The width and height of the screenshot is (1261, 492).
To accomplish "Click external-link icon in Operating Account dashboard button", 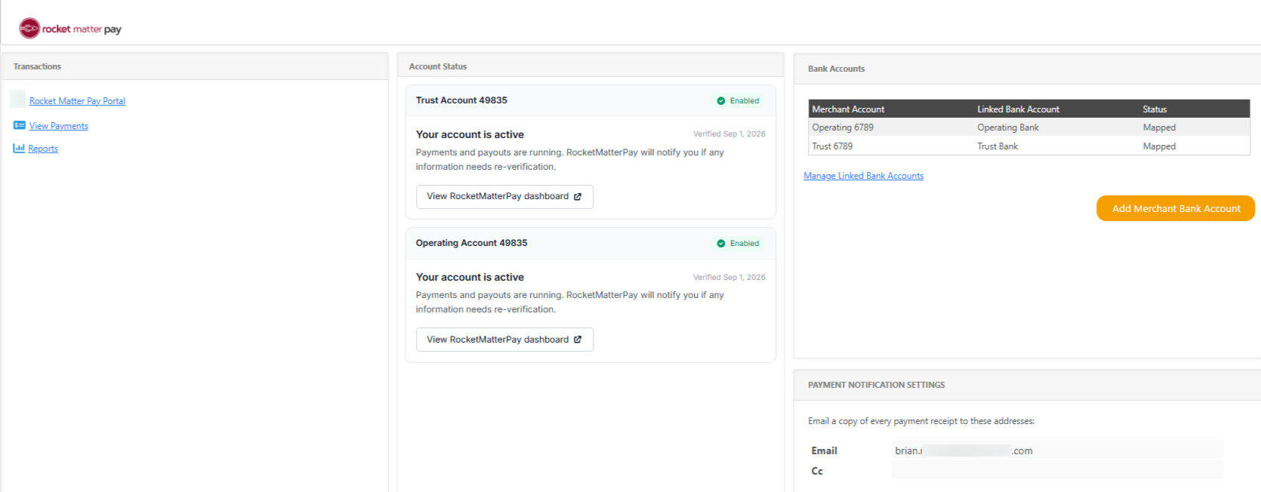I will click(578, 340).
